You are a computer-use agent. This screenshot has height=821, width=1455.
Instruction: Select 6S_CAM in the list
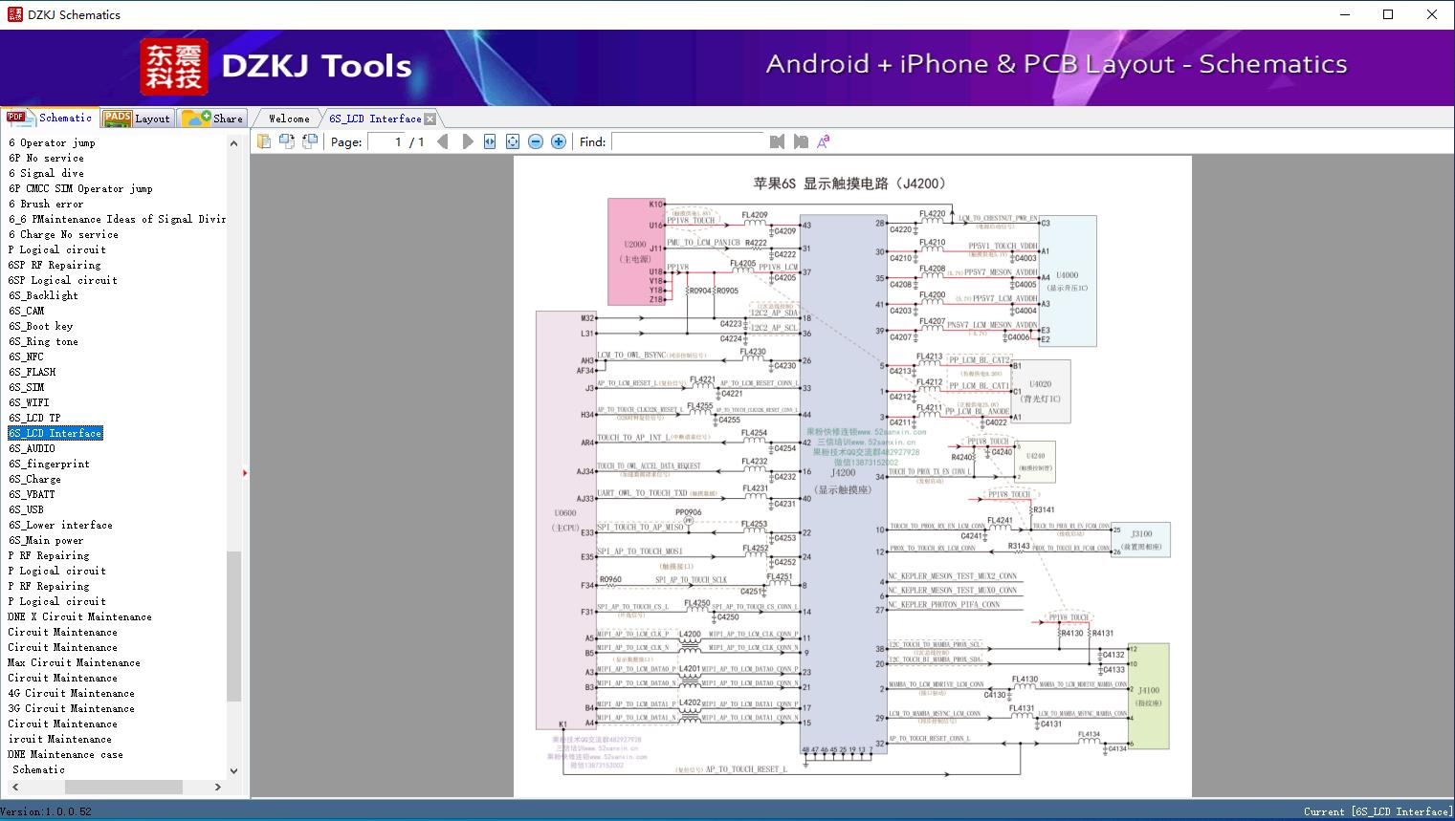pyautogui.click(x=27, y=311)
